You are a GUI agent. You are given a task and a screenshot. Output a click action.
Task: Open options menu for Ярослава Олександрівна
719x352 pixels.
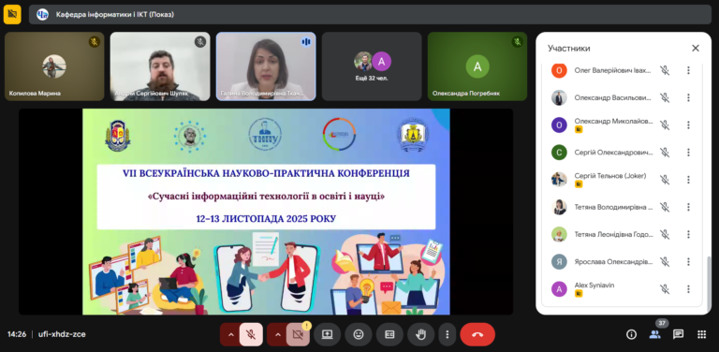click(688, 262)
